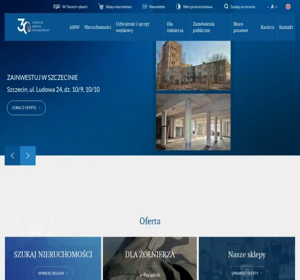The width and height of the screenshot is (300, 280).
Task: Click the shopping cart icon
Action: [x=101, y=6]
